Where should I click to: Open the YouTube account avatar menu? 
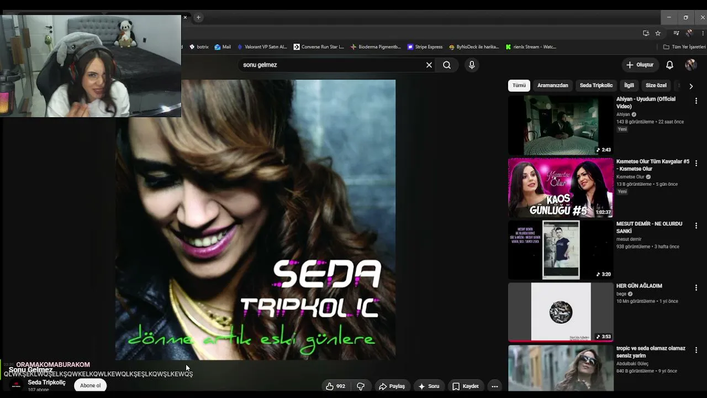690,65
